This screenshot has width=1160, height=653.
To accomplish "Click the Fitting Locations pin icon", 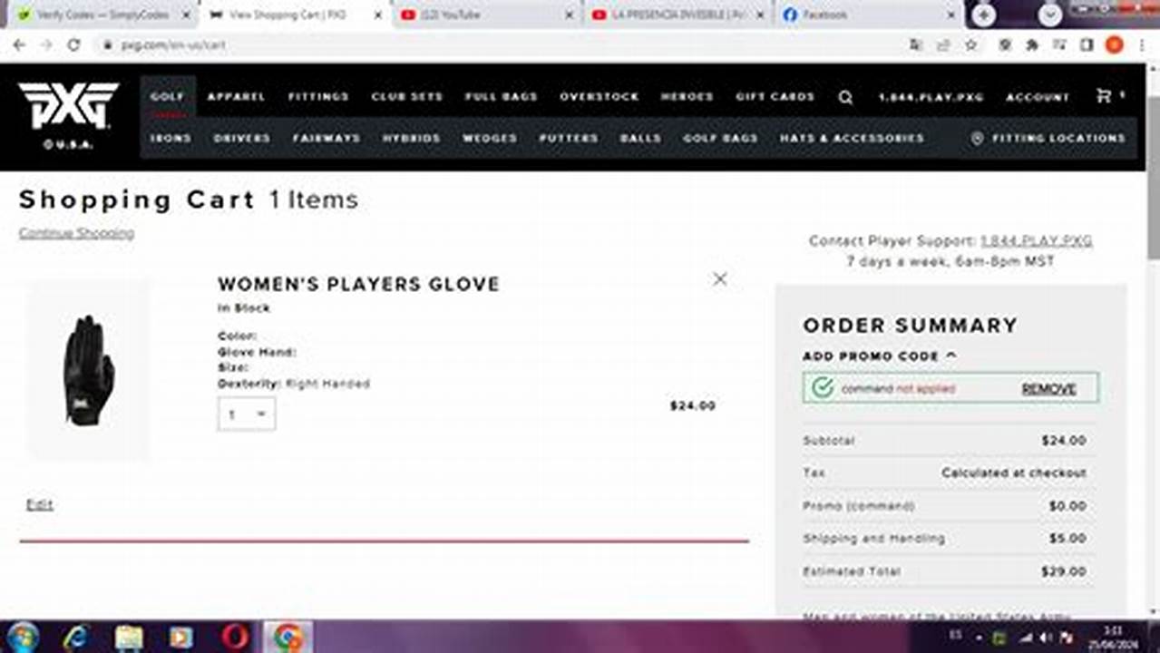I will pyautogui.click(x=977, y=138).
